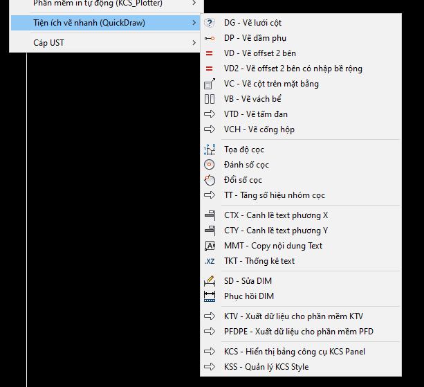Choose PFDPE - Xuất dữ liệu cho phần mềm PFD
This screenshot has width=424, height=387.
coord(301,332)
